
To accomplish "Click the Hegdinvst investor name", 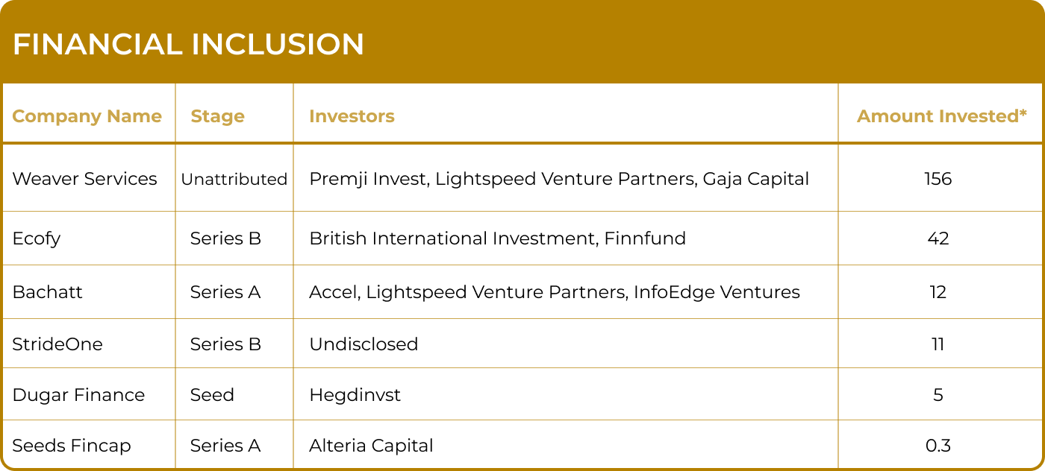I will point(355,395).
